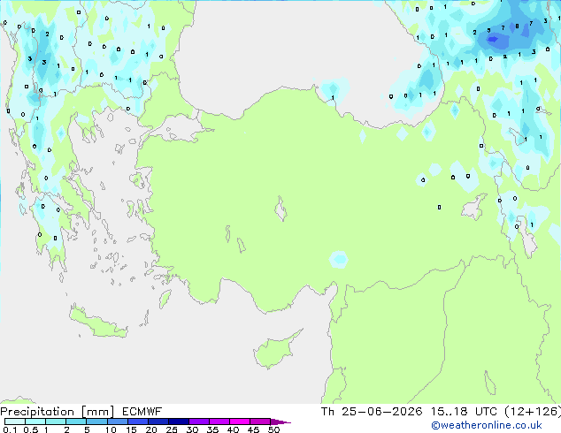Click the legend label 25

click(x=172, y=429)
